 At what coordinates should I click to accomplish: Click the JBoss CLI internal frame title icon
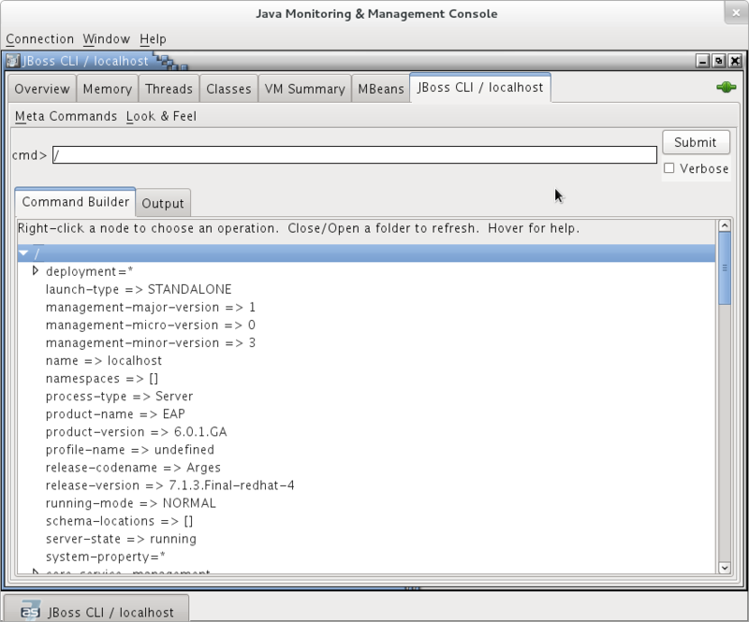click(13, 61)
